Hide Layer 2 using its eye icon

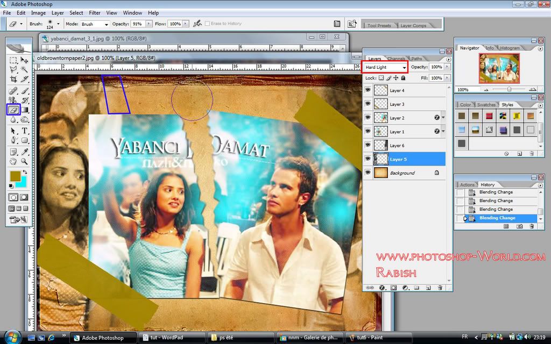tap(368, 118)
